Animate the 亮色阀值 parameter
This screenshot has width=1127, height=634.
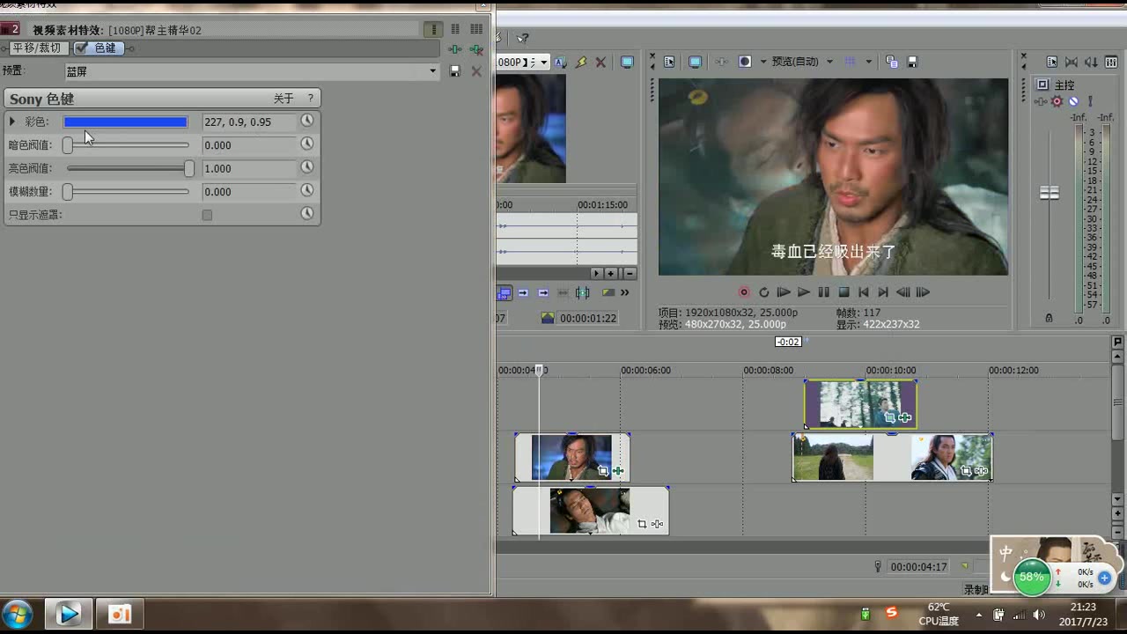(x=307, y=167)
